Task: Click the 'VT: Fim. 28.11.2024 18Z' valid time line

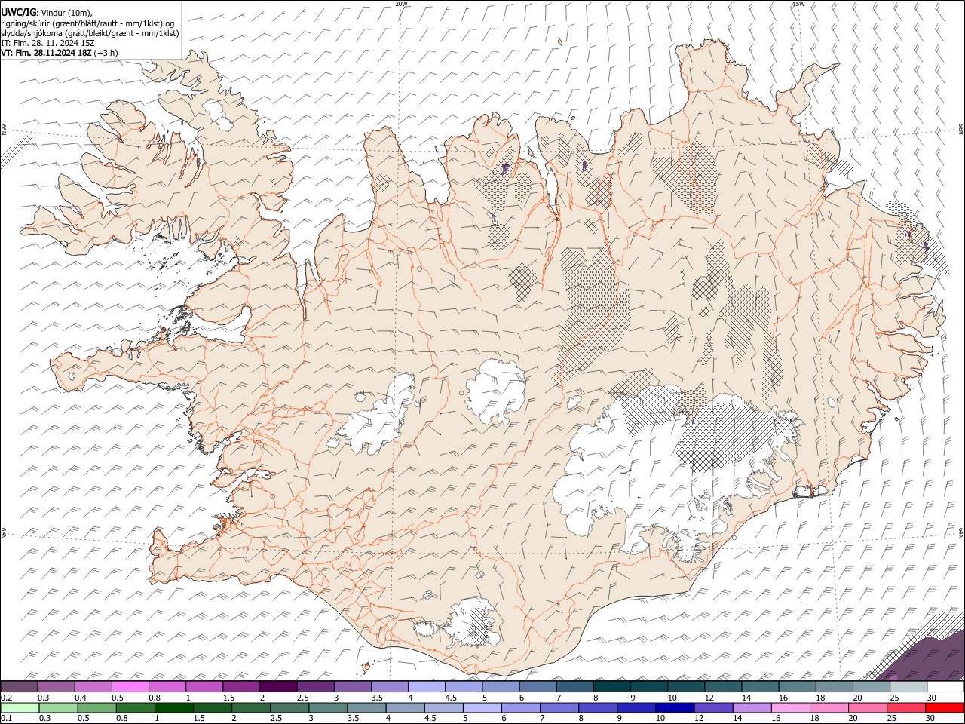Action: coord(47,53)
